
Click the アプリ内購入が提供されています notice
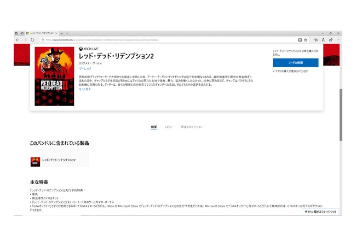(x=291, y=71)
